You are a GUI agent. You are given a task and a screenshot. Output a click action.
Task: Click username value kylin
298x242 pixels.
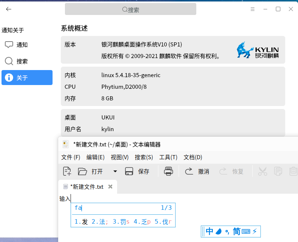pyautogui.click(x=108, y=129)
